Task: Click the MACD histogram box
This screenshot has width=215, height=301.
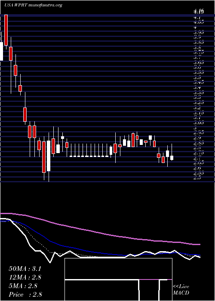Action: click(x=118, y=279)
